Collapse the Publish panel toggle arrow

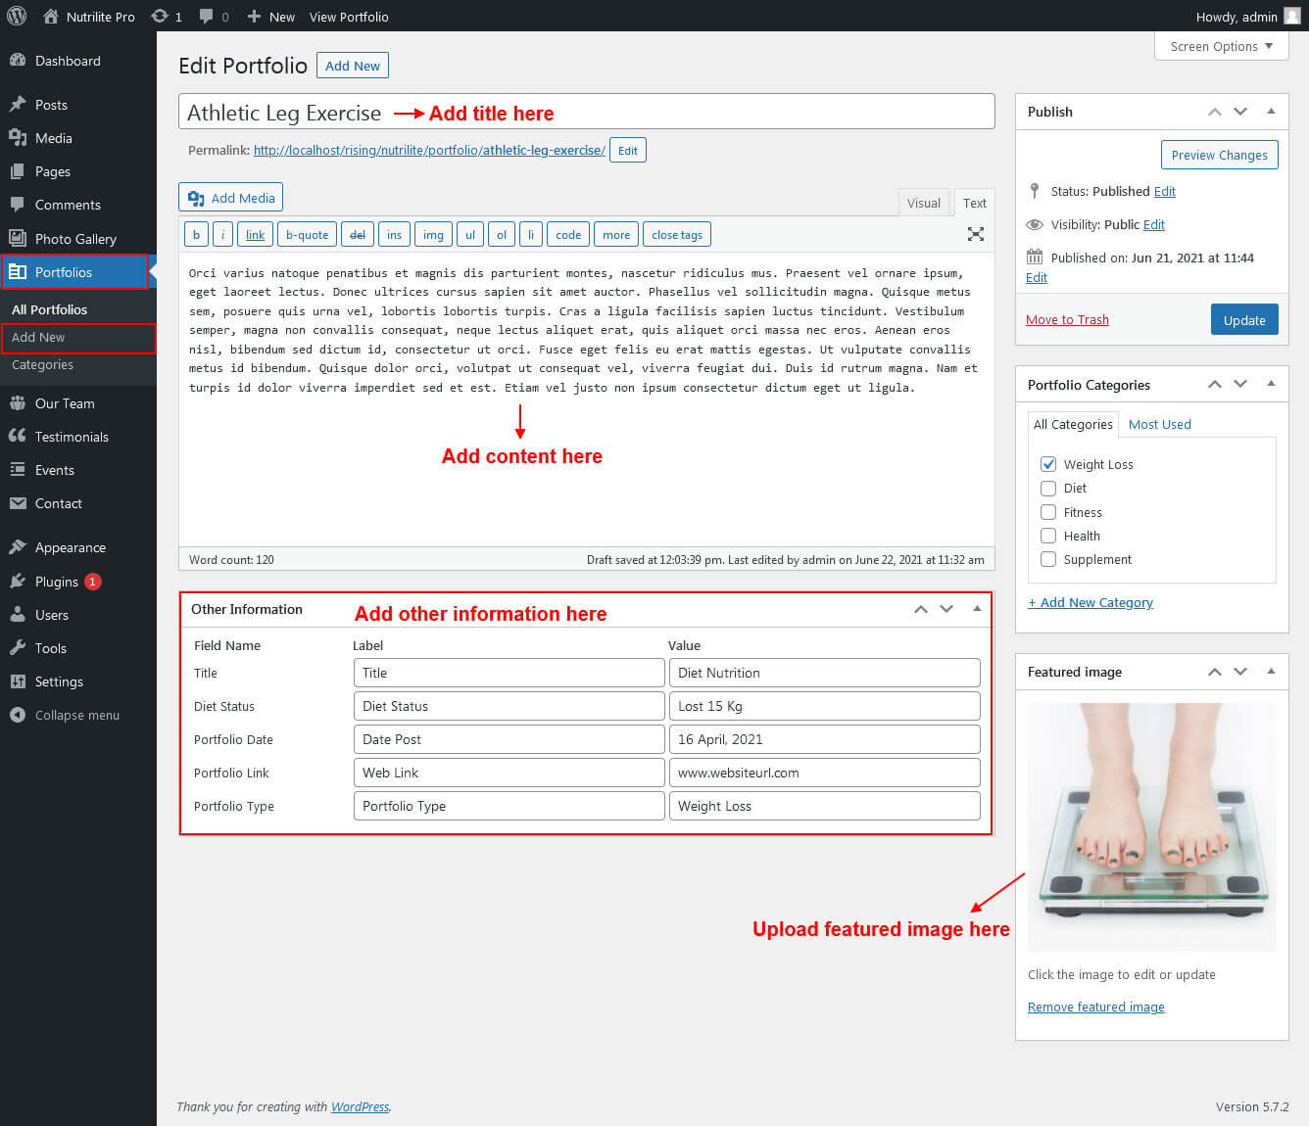click(x=1271, y=112)
